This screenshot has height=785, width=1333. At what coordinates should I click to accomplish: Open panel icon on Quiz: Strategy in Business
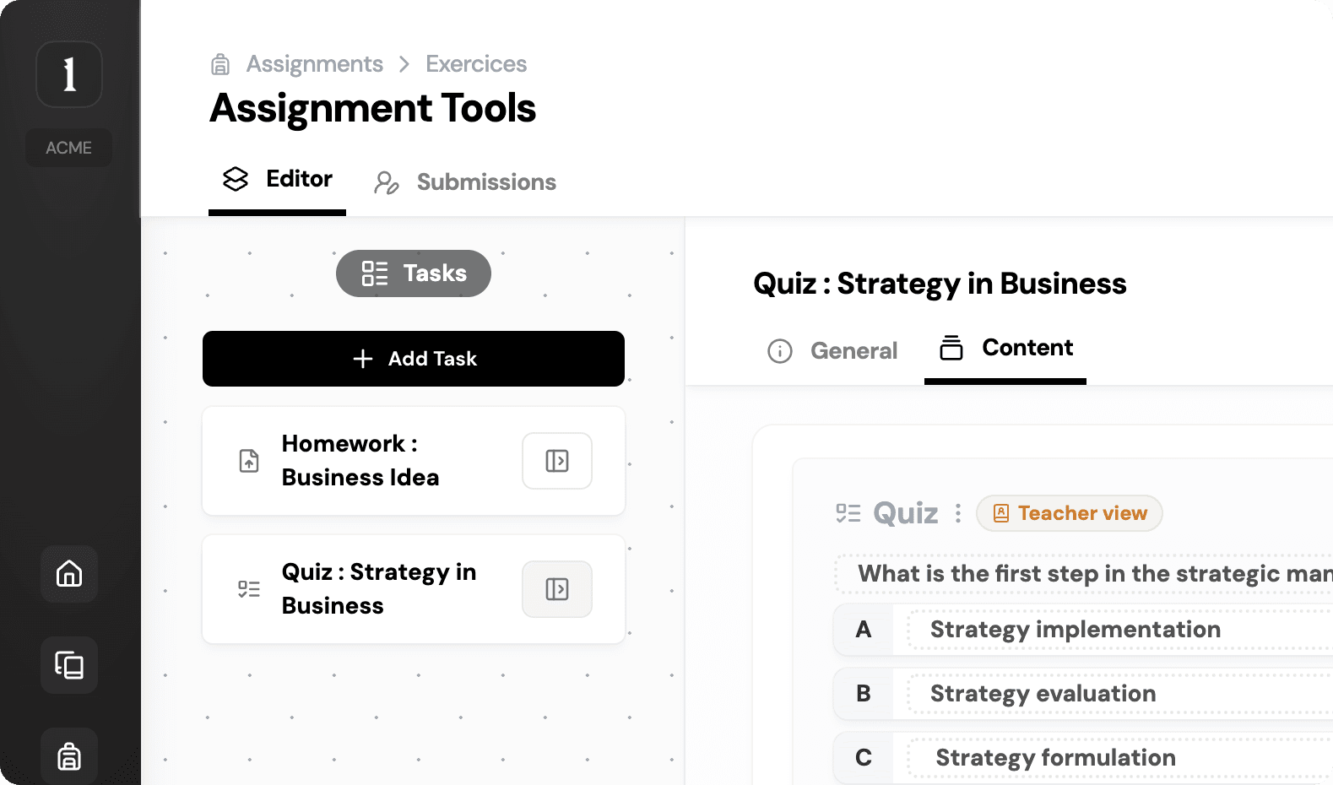(557, 589)
